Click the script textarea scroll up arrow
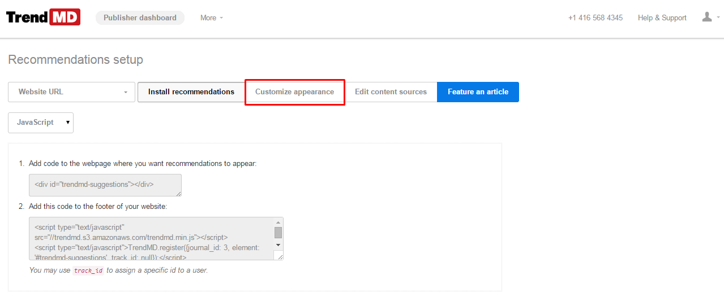This screenshot has height=297, width=724. pyautogui.click(x=278, y=222)
